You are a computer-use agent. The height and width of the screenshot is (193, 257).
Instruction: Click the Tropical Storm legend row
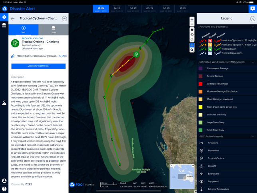[x=218, y=49]
